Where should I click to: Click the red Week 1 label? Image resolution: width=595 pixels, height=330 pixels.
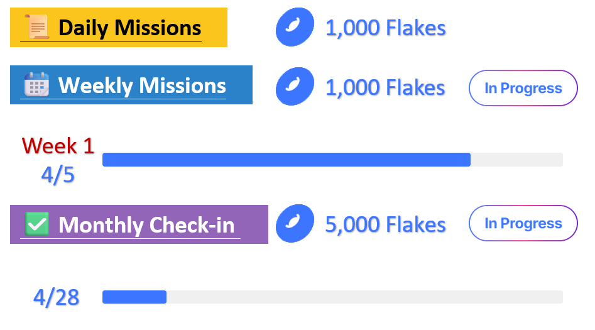point(58,146)
